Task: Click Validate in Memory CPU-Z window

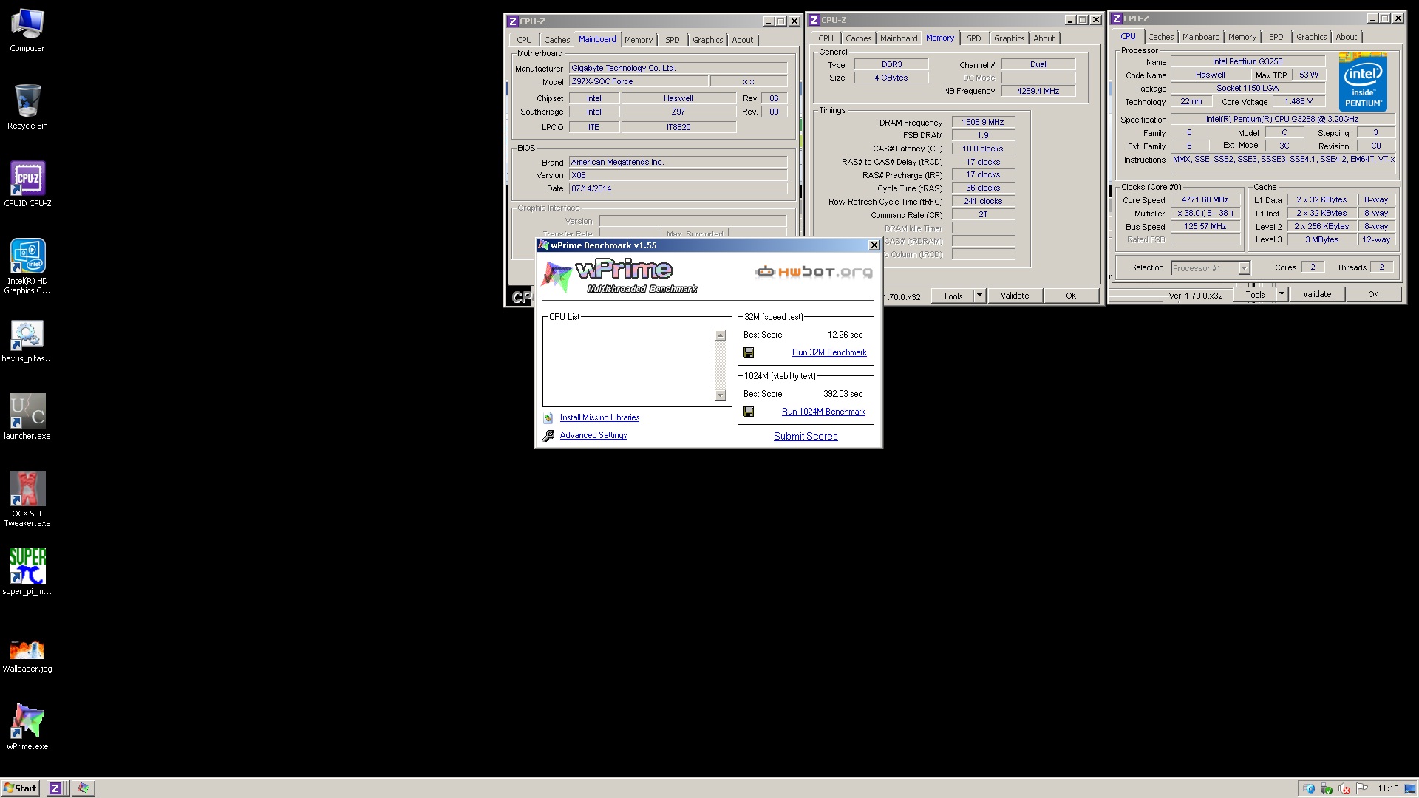Action: coord(1015,296)
